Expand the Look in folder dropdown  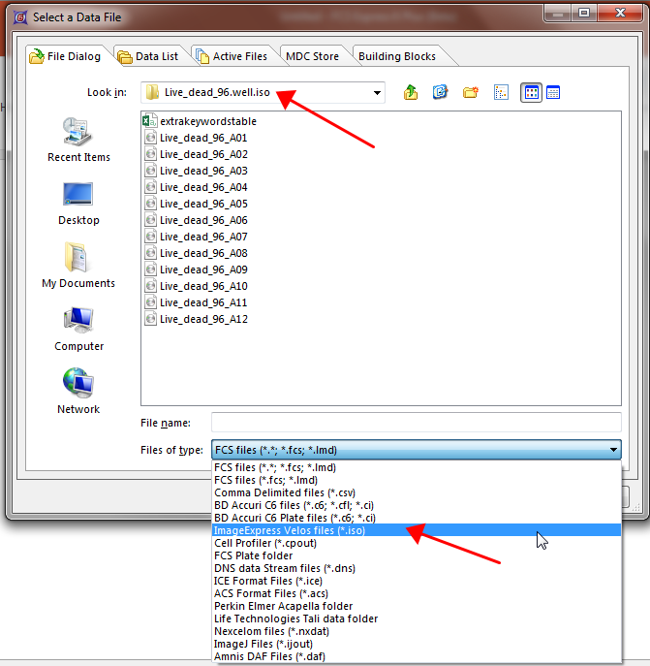point(377,92)
